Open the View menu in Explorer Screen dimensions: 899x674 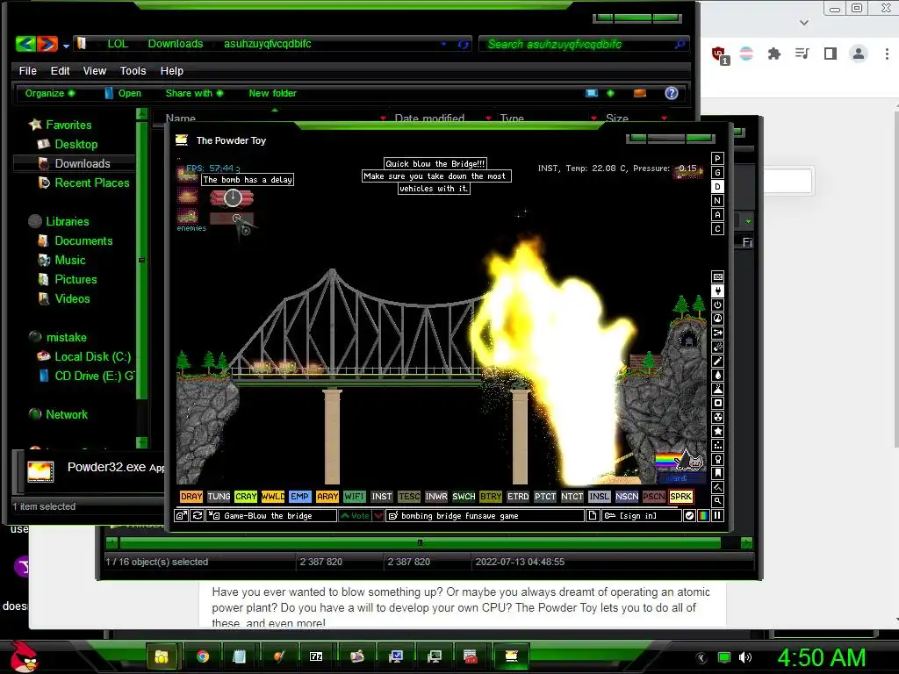[95, 70]
